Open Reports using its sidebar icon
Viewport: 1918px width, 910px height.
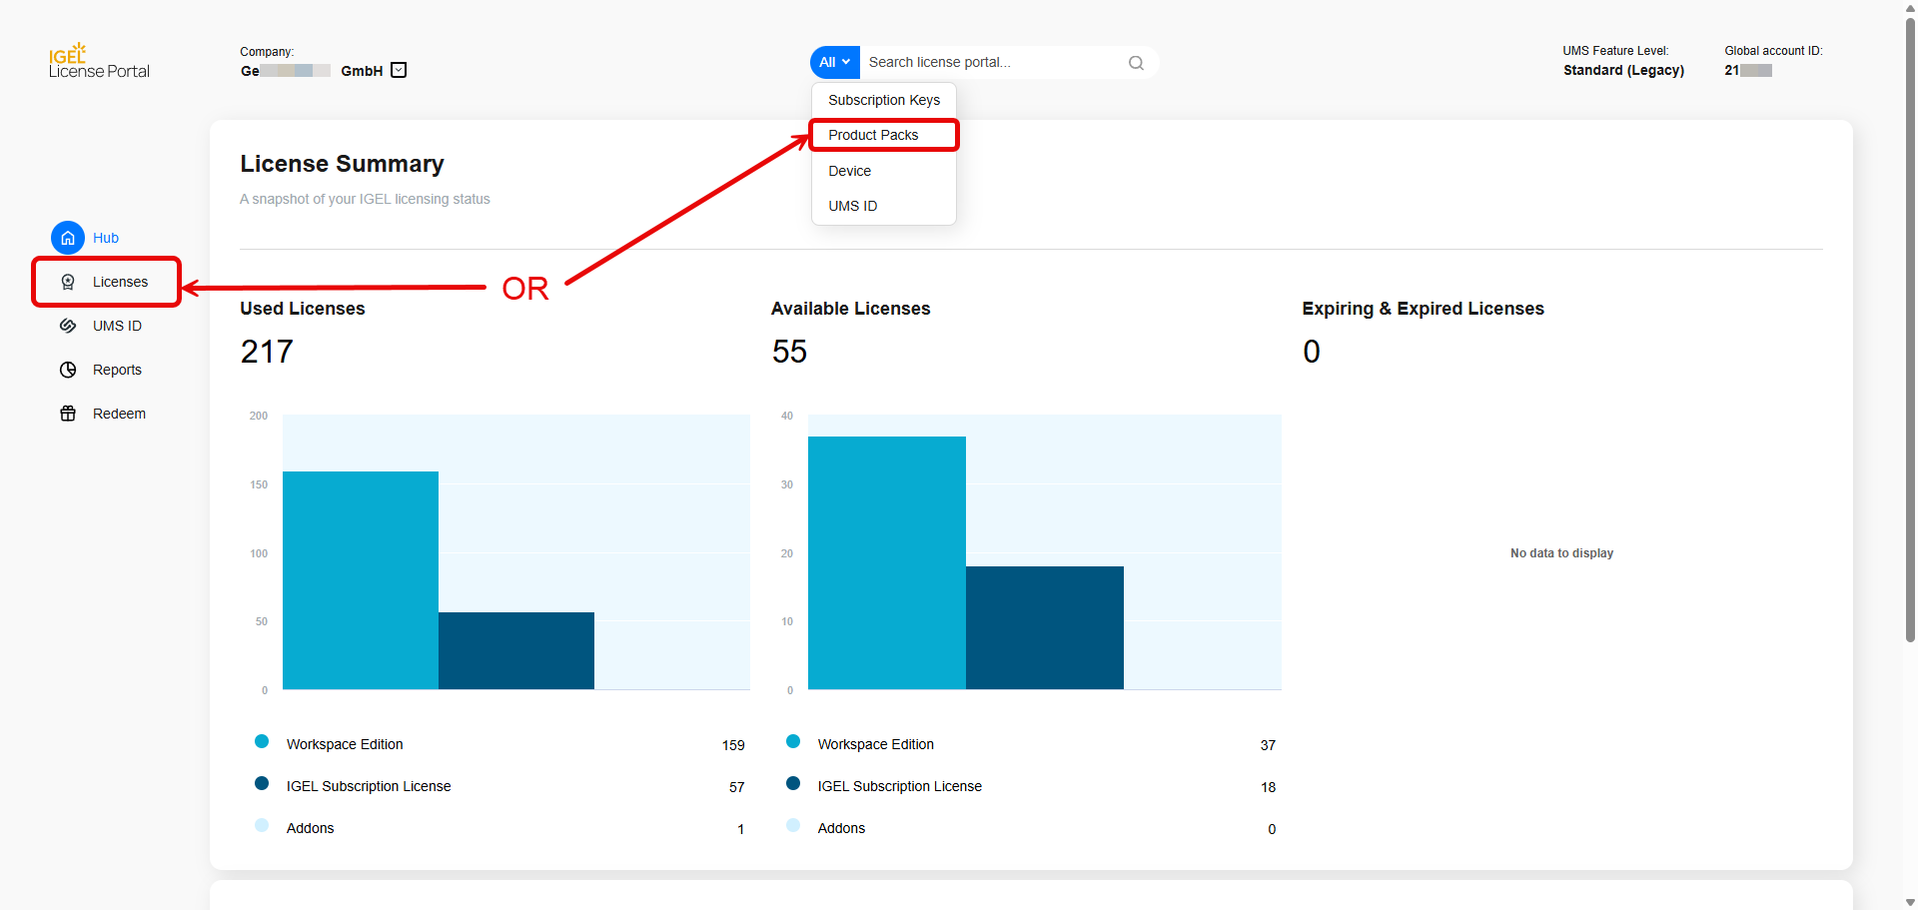(x=67, y=370)
